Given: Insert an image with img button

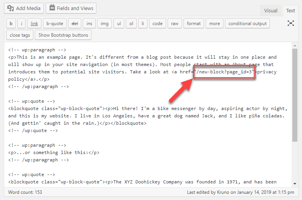Looking at the screenshot, I should pos(105,24).
